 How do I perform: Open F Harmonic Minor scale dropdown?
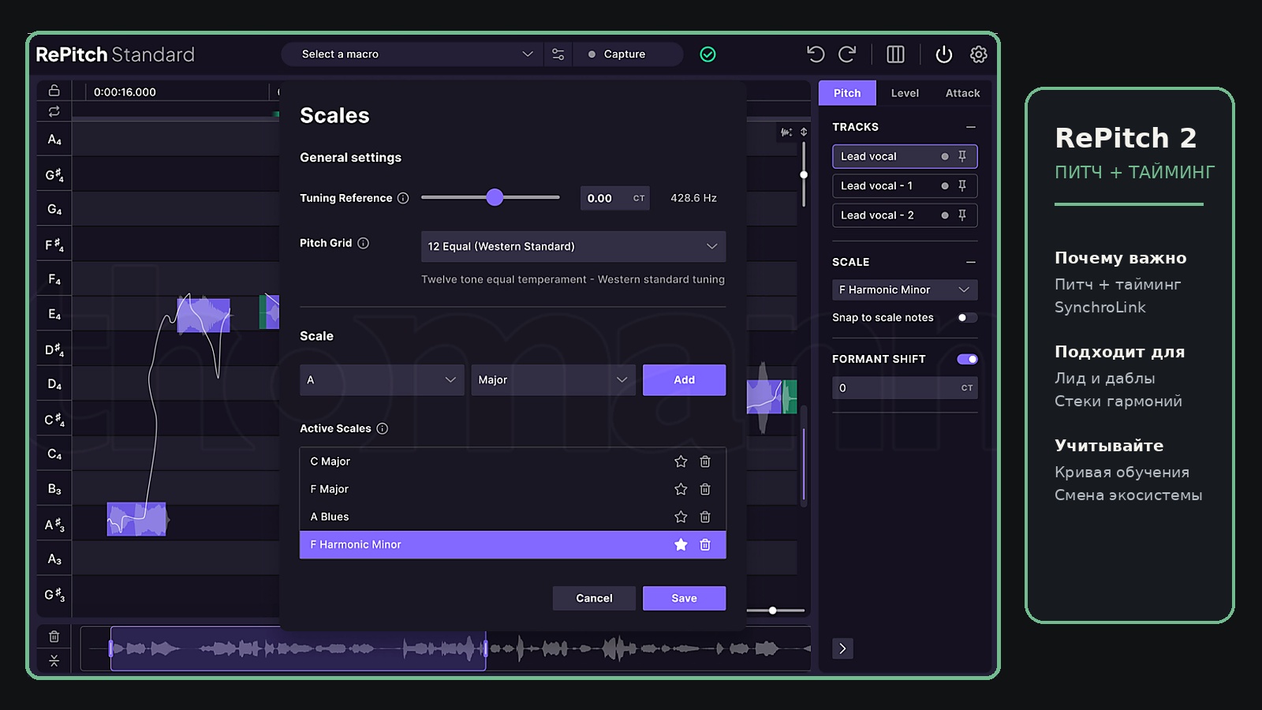coord(905,290)
